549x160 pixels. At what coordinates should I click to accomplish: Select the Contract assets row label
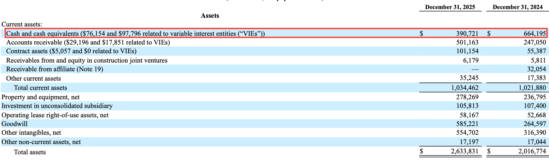point(71,51)
